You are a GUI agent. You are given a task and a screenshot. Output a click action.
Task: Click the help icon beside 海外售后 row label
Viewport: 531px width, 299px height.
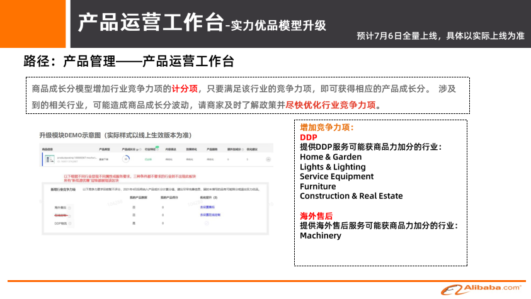pos(69,206)
